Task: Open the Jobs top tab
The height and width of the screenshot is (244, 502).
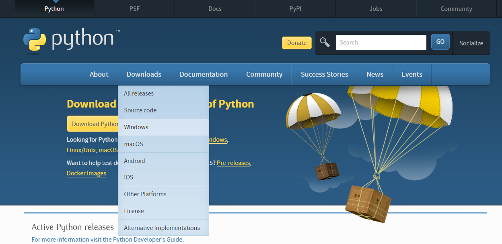Action: pyautogui.click(x=376, y=9)
